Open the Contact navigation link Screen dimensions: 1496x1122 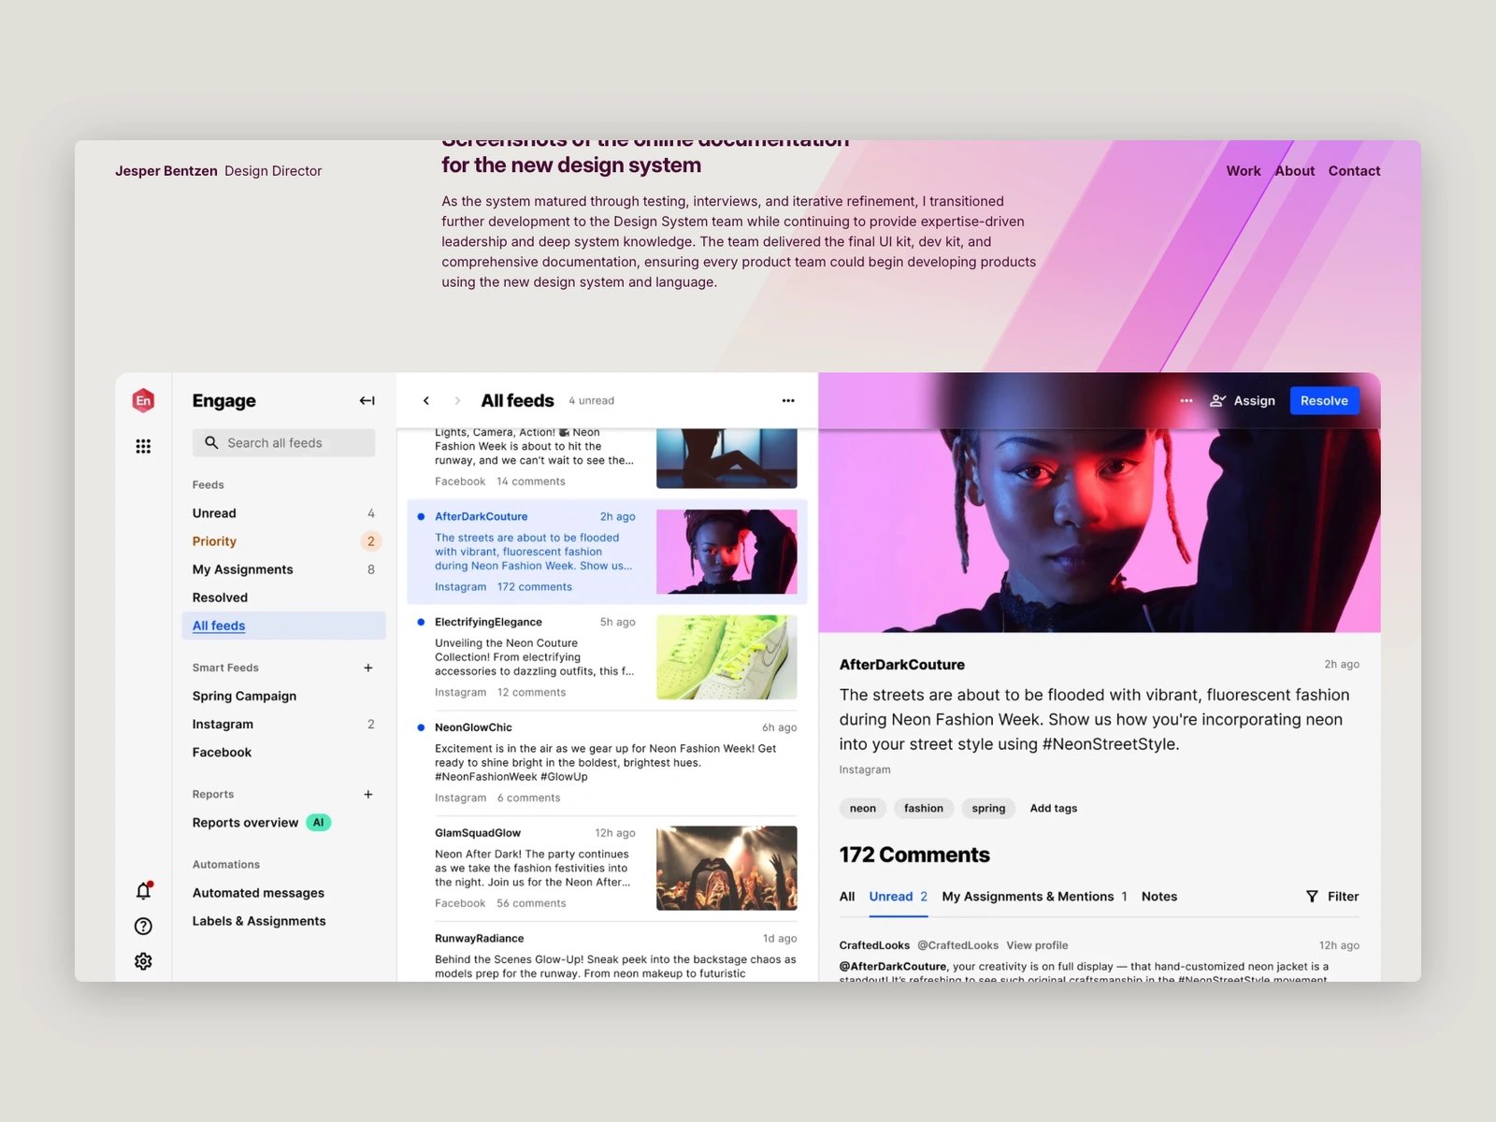1354,170
